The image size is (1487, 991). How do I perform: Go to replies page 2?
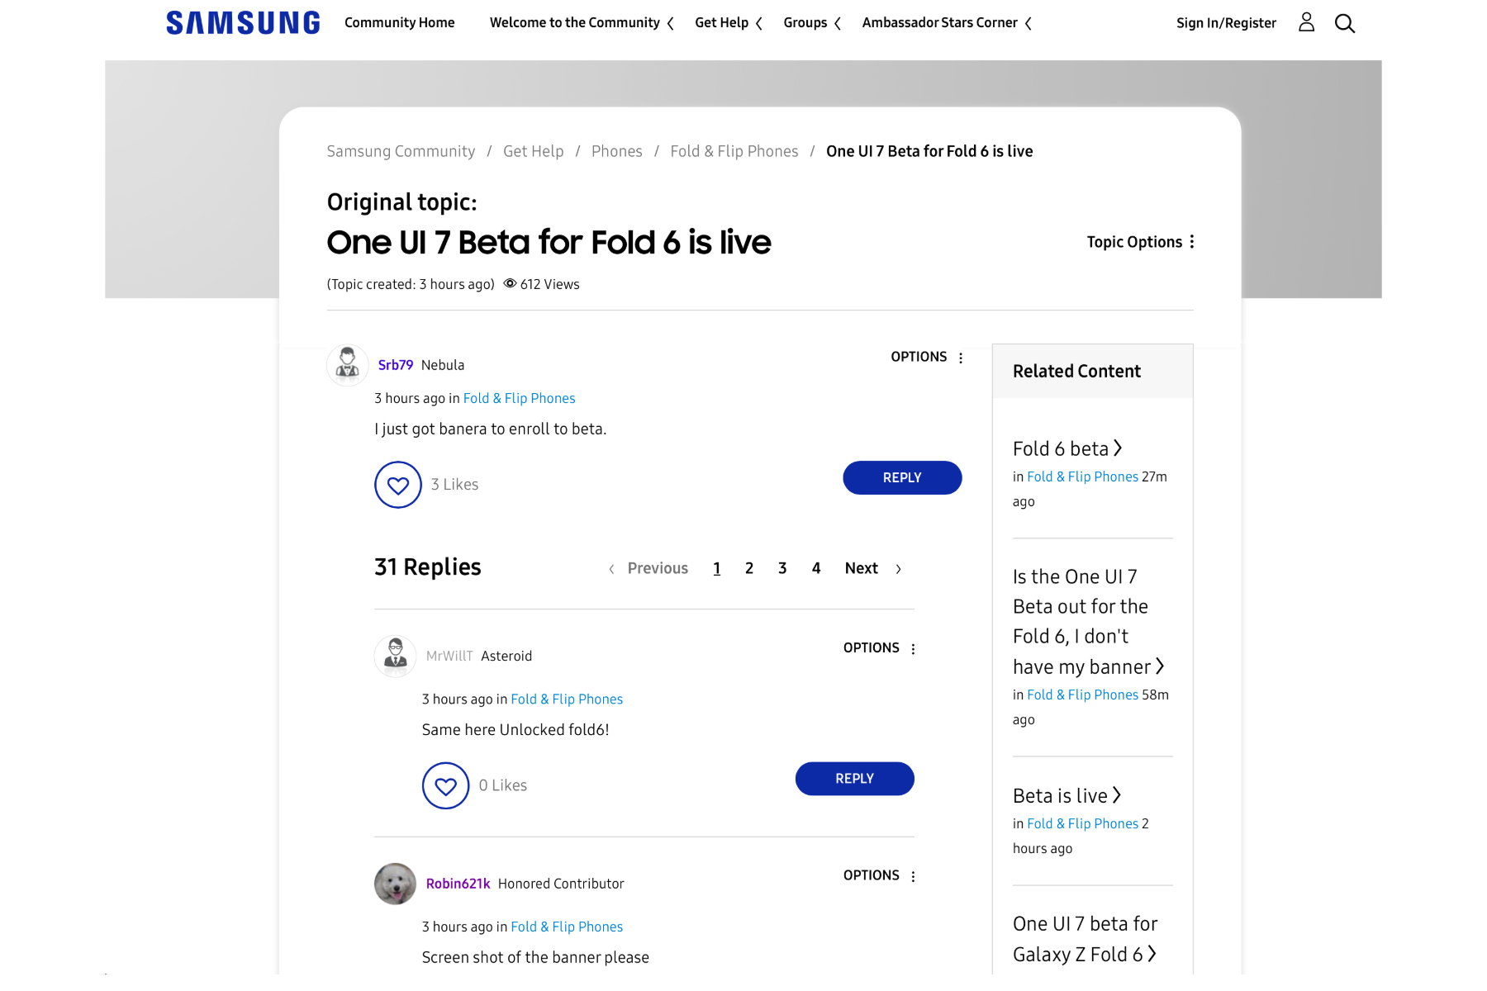(749, 568)
